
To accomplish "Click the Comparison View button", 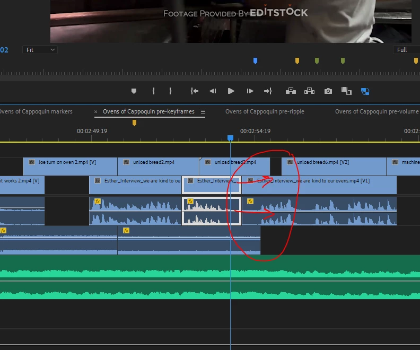I will coord(346,91).
